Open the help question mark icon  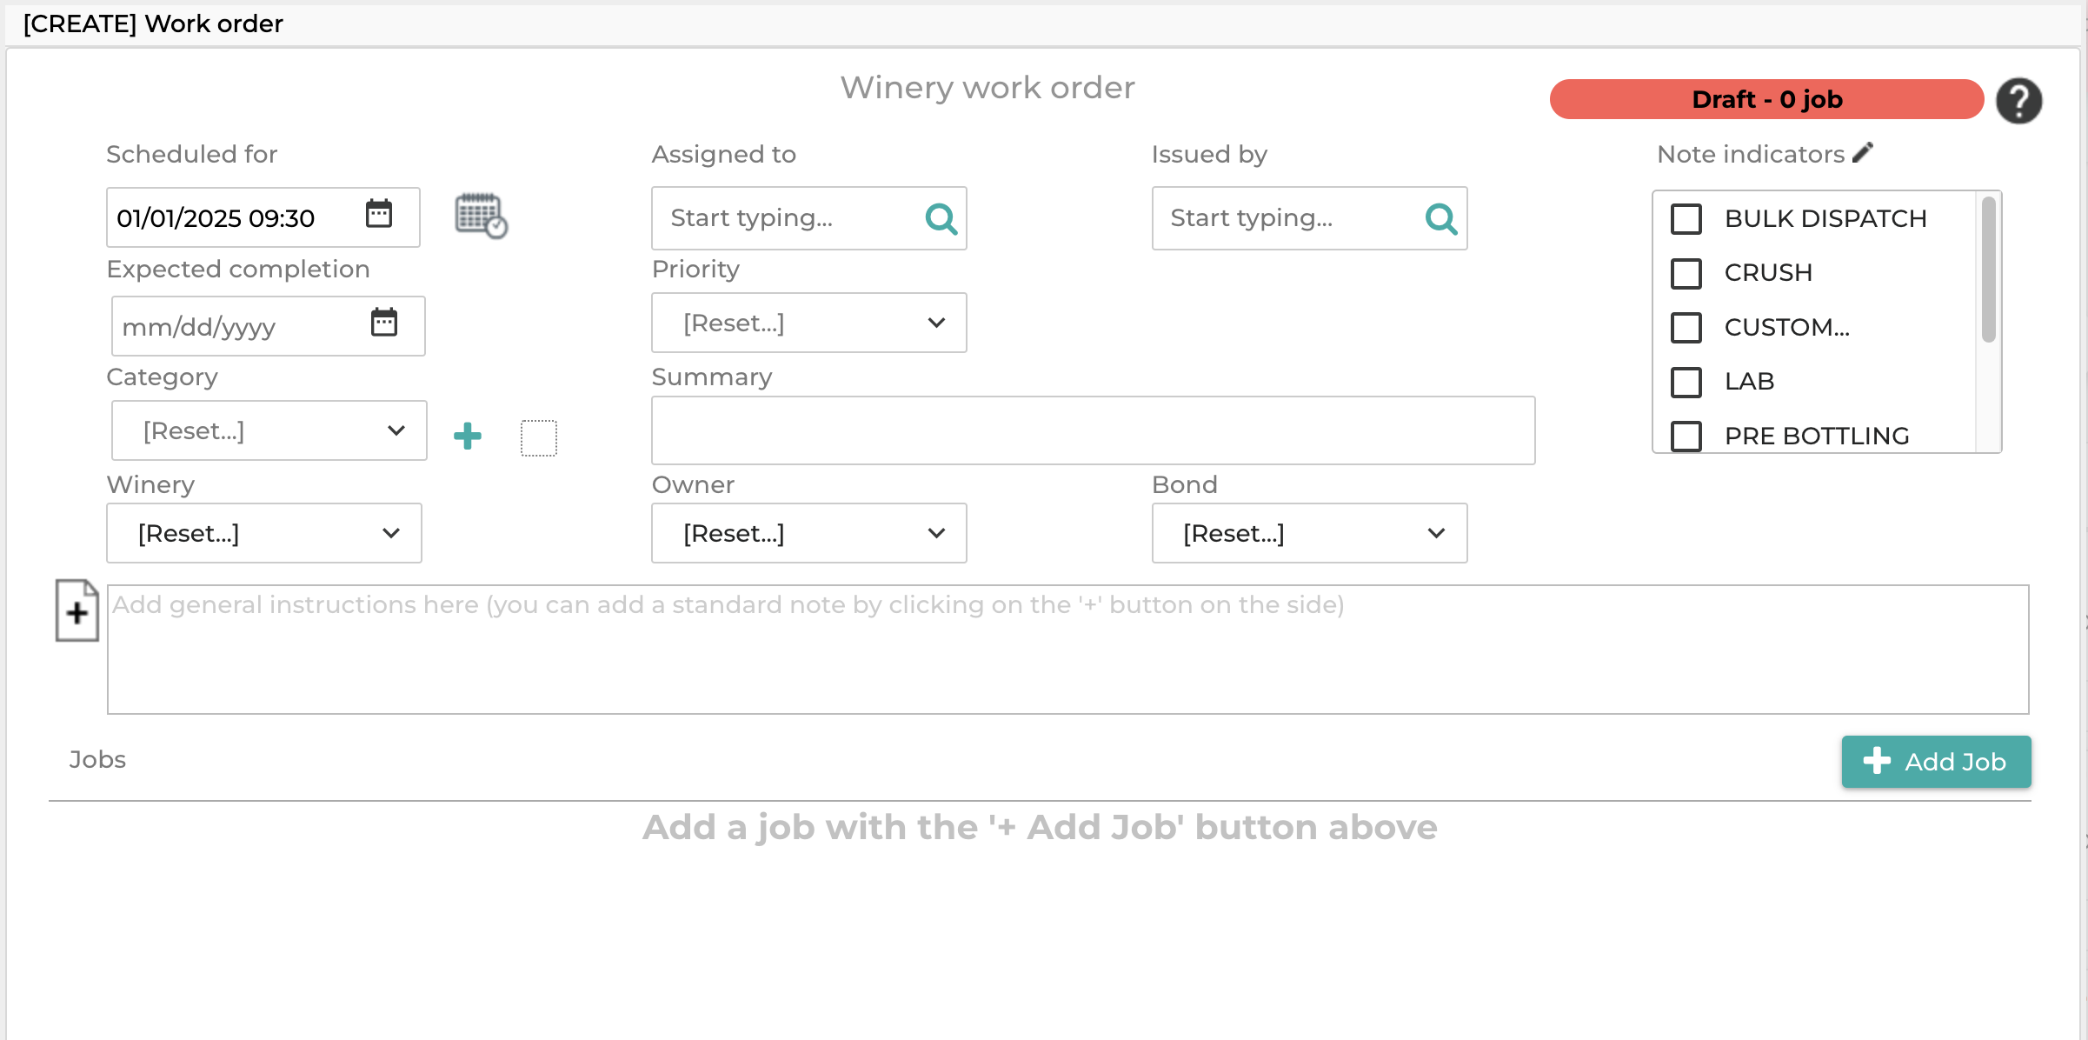click(2018, 101)
